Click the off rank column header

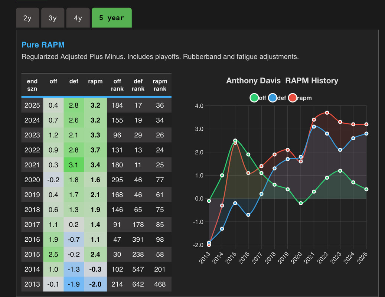tap(117, 85)
